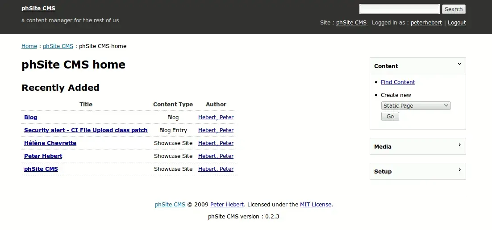Click the Search button
Viewport: 492px width, 230px height.
tap(454, 9)
